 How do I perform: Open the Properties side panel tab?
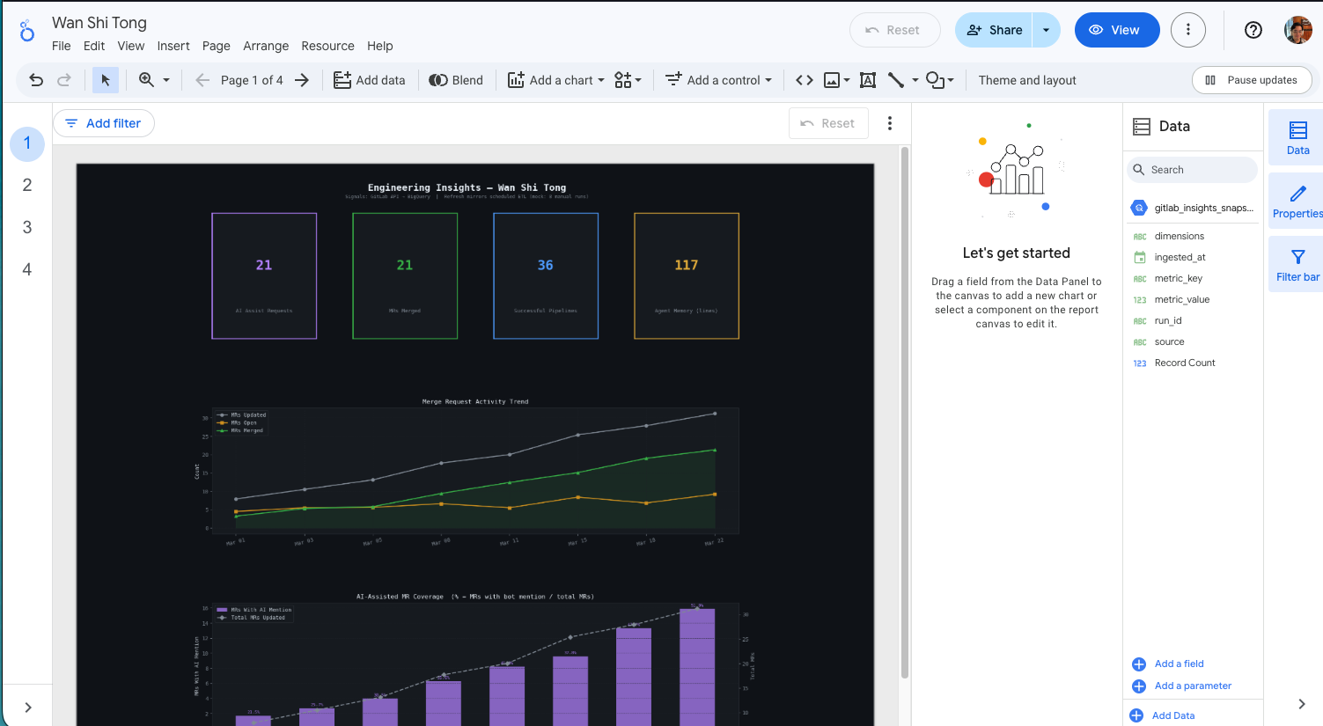click(1297, 201)
